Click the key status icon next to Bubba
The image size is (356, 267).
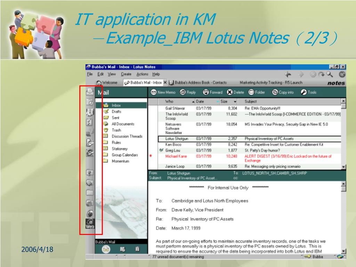[307, 257]
